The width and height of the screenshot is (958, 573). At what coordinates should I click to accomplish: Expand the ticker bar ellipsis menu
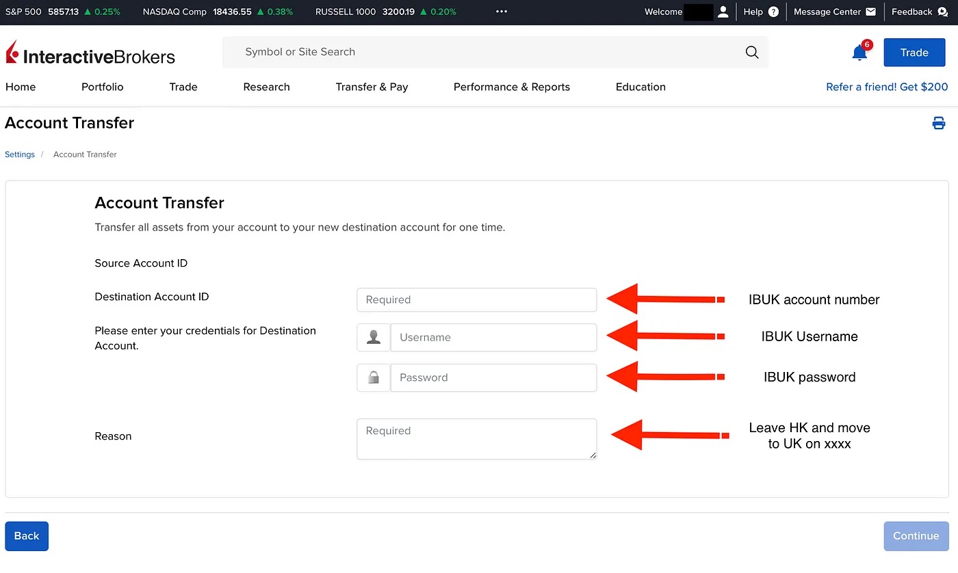(x=502, y=12)
